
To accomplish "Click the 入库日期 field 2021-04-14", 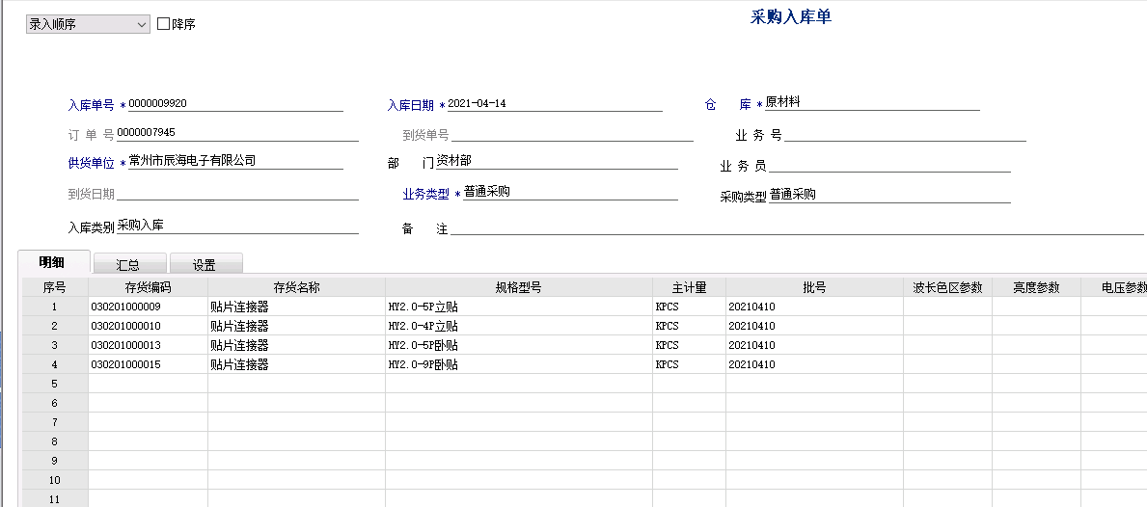I will [555, 104].
